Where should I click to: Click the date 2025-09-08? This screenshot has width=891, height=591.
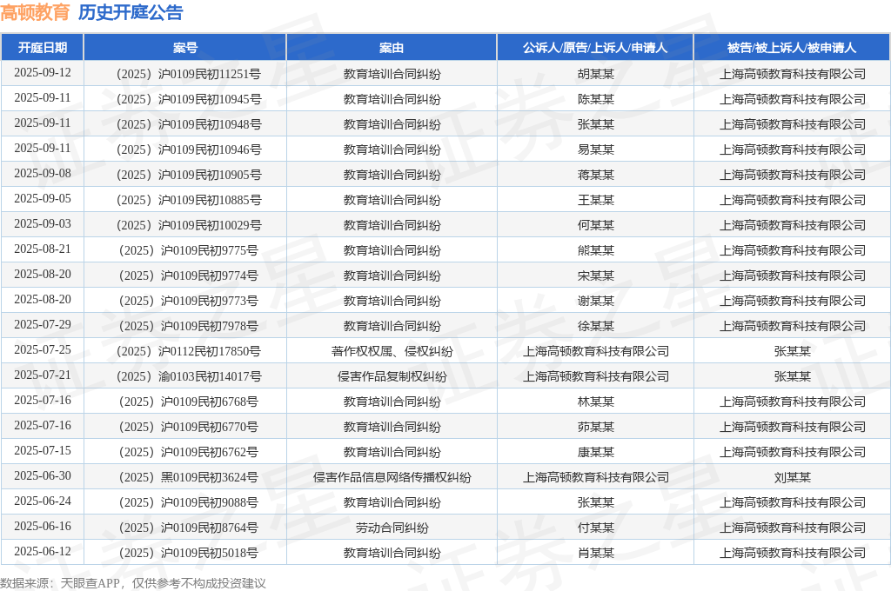(43, 174)
